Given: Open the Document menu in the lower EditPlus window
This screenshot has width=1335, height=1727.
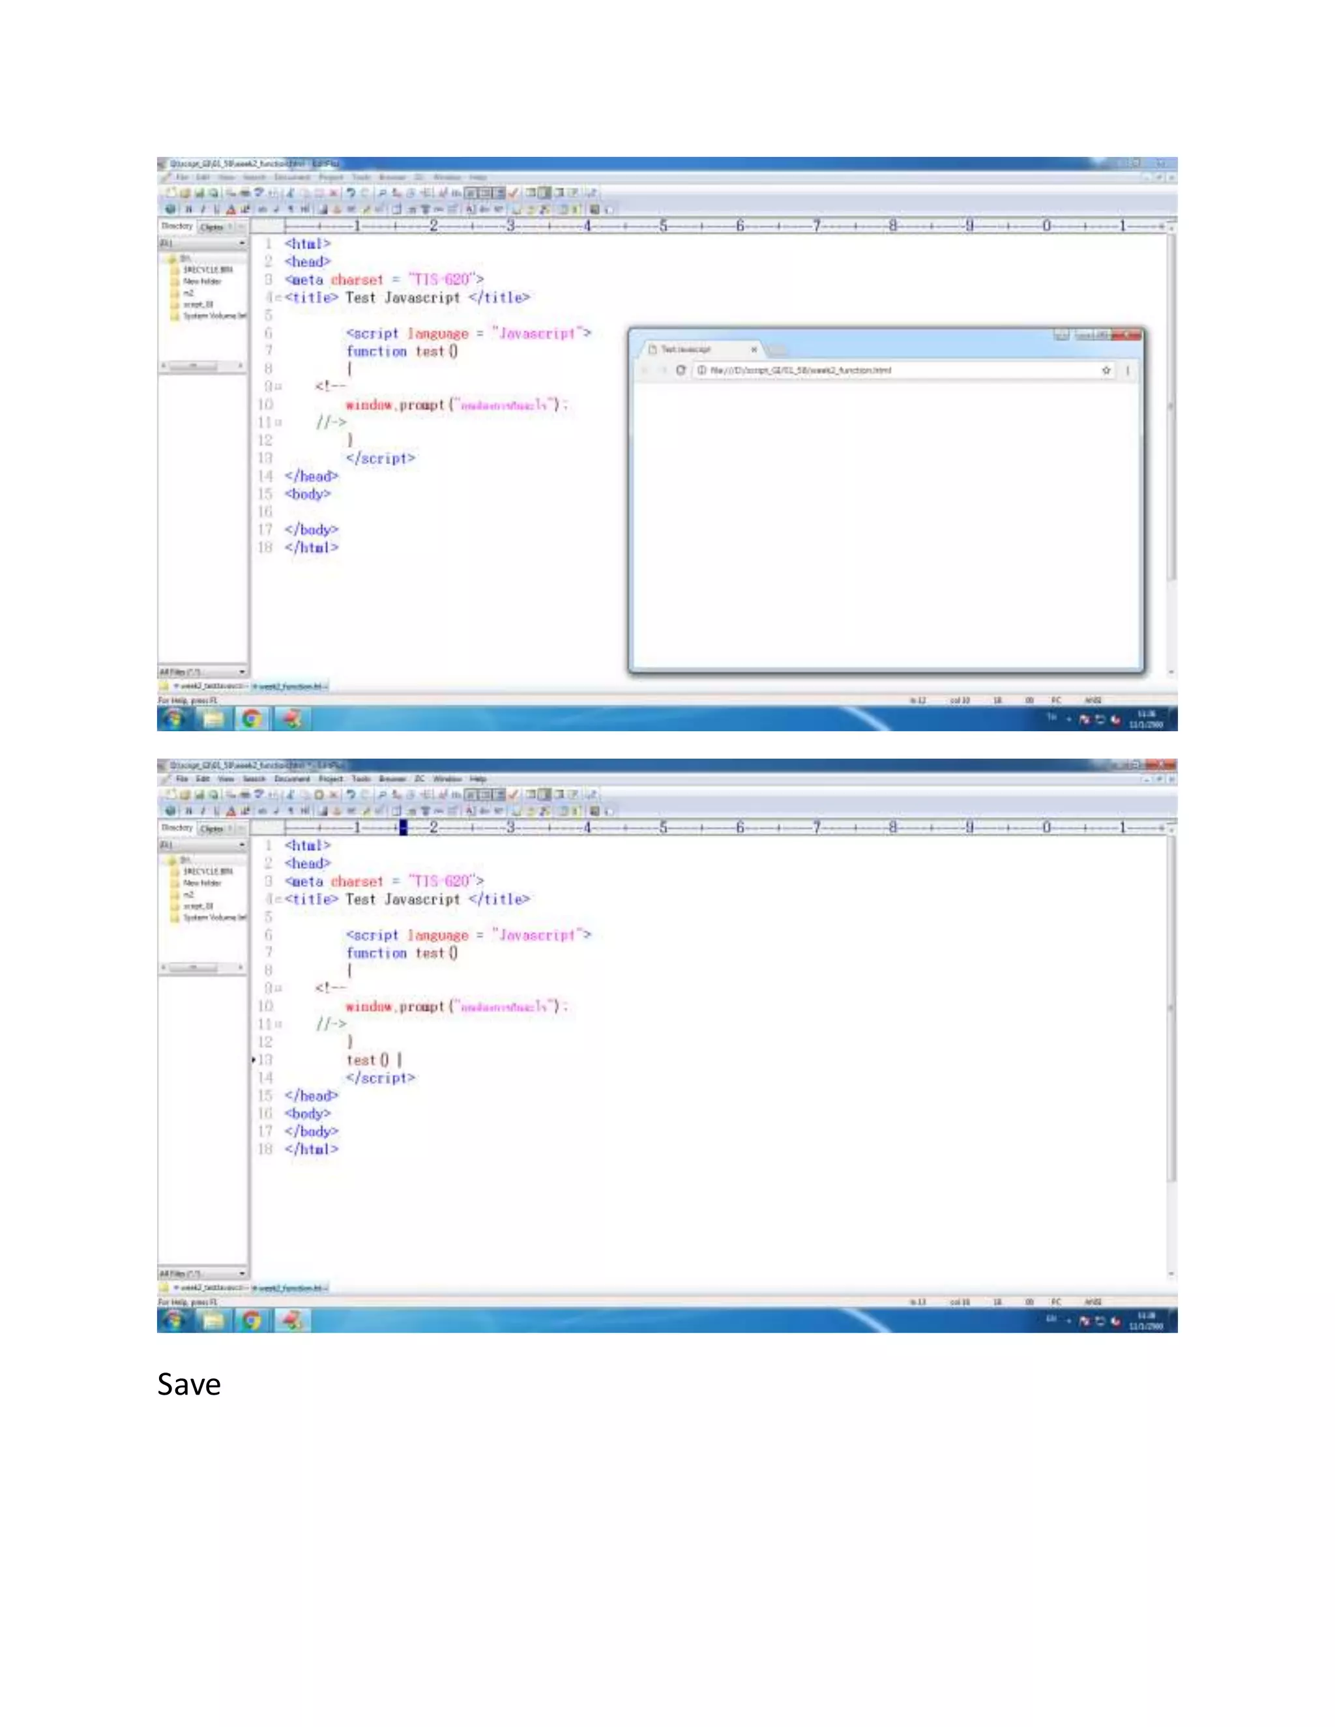Looking at the screenshot, I should (292, 779).
